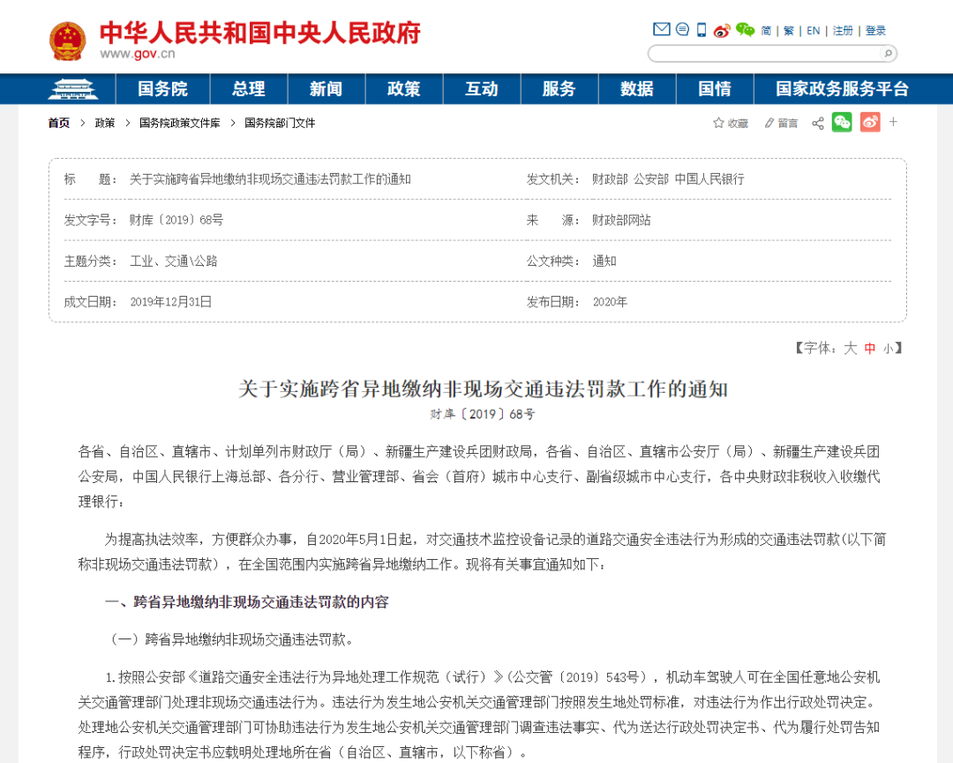Click the 留言 pencil icon
The height and width of the screenshot is (763, 953).
click(769, 123)
